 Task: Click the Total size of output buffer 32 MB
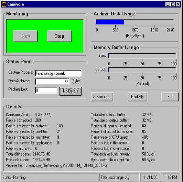pos(147,120)
